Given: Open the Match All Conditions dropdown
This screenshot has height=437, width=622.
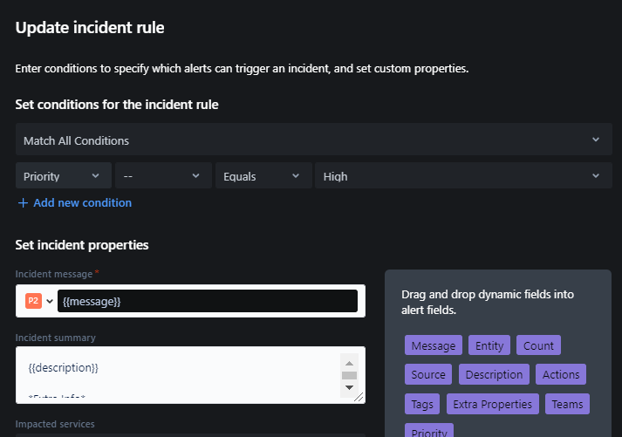Looking at the screenshot, I should tap(314, 140).
